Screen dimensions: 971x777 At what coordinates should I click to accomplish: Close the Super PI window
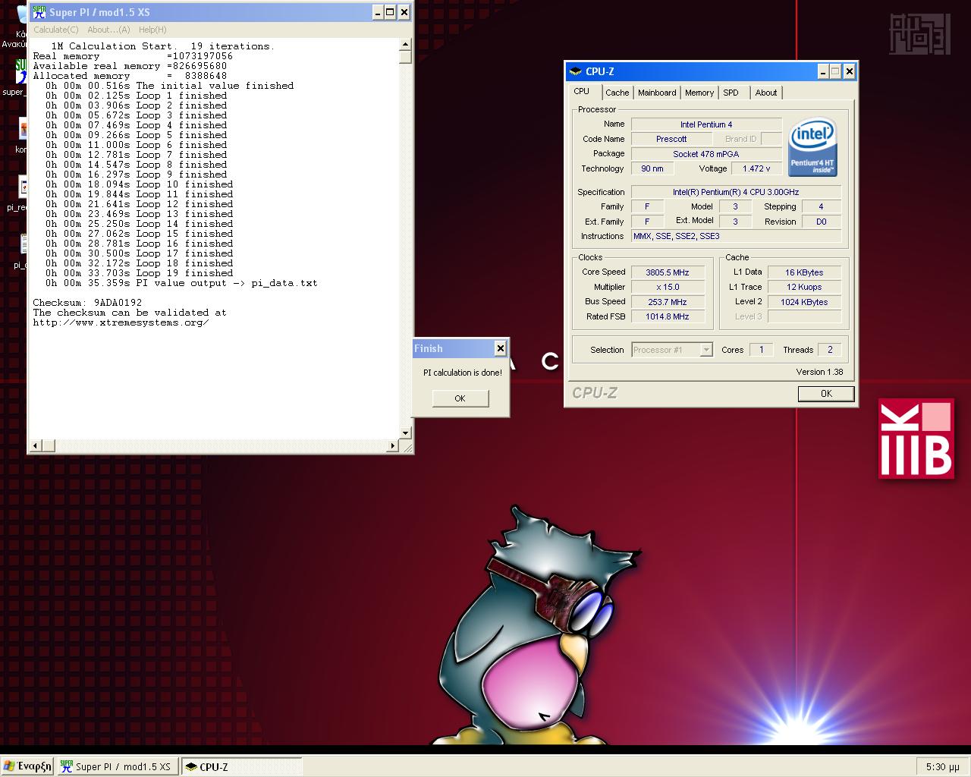404,12
